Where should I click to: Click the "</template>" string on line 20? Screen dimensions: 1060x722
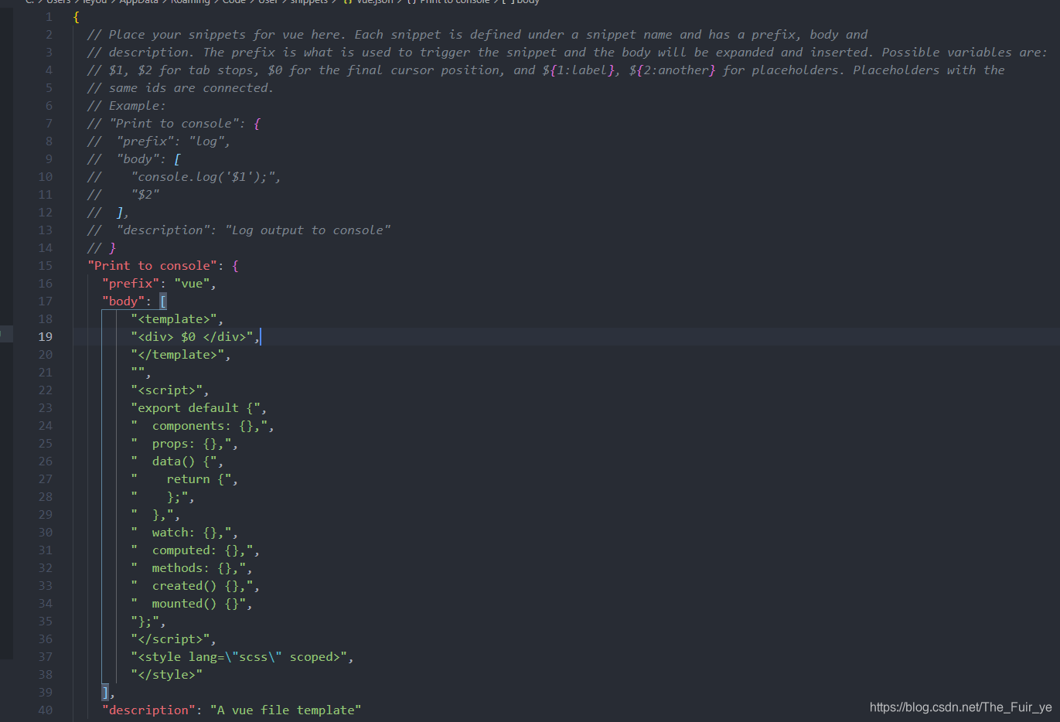[178, 355]
